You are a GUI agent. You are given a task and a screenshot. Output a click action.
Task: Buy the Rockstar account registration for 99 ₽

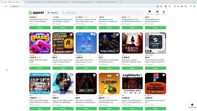63,68
